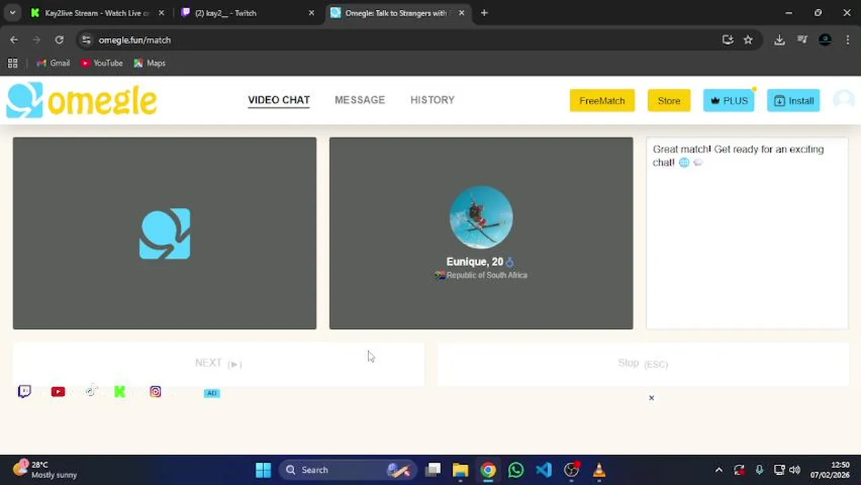Click the install app icon in address bar
Screen dimensions: 861x485
(728, 40)
